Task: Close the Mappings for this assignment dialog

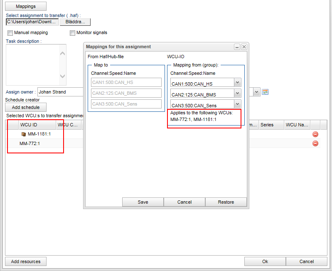Action: pyautogui.click(x=244, y=47)
